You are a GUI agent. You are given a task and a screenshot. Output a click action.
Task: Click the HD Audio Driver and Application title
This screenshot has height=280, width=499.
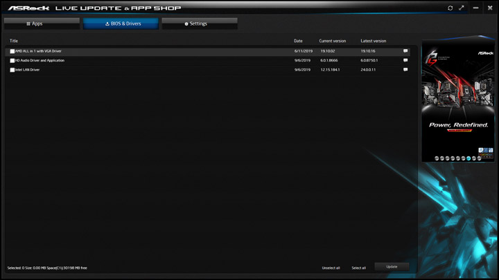(40, 60)
